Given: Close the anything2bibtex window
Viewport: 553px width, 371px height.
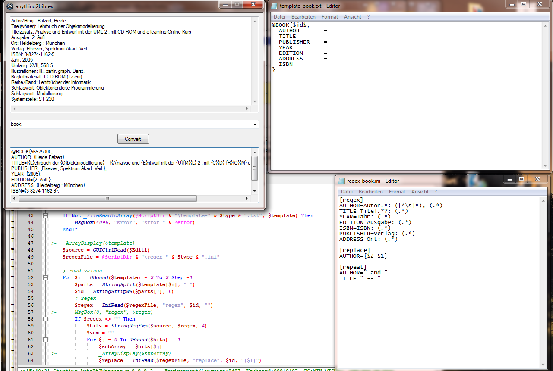Looking at the screenshot, I should click(252, 4).
